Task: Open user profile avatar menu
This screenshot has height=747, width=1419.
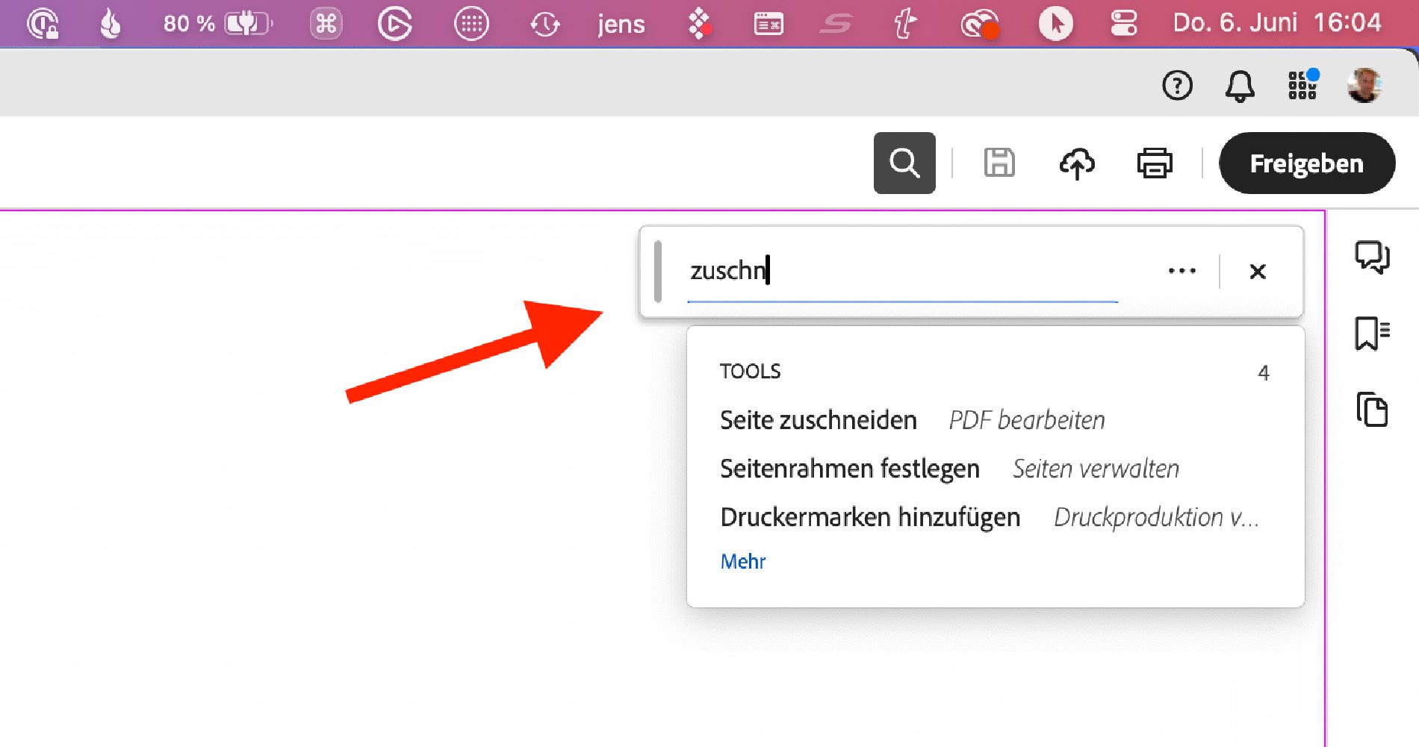Action: [x=1364, y=85]
